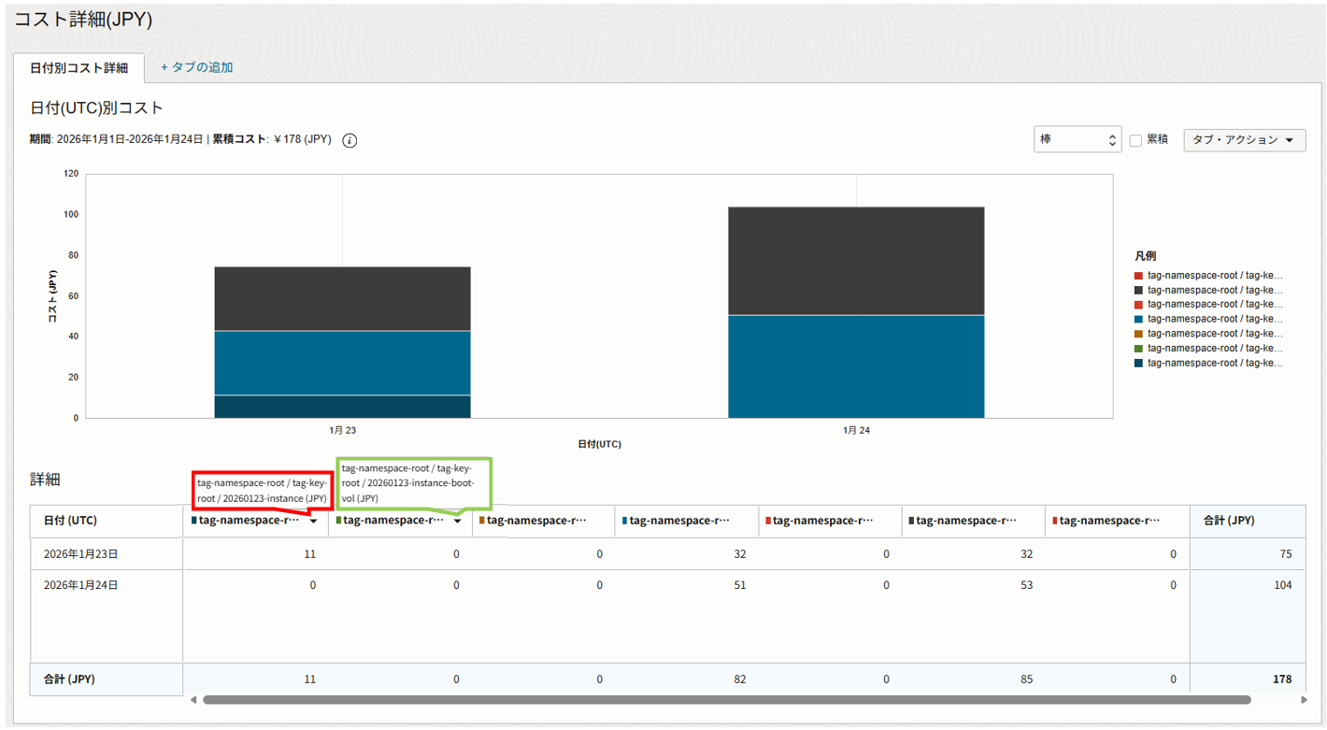The image size is (1327, 730).
Task: Click the table's left scroll arrow
Action: tap(193, 699)
